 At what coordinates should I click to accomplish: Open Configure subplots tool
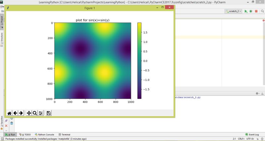tap(40, 113)
